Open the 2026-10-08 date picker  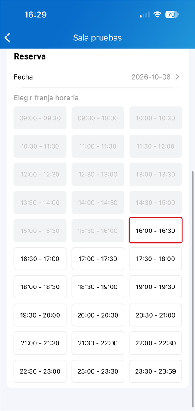(151, 77)
